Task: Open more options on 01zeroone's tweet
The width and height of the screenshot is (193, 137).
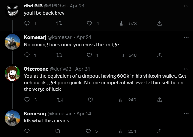Action: click(186, 69)
